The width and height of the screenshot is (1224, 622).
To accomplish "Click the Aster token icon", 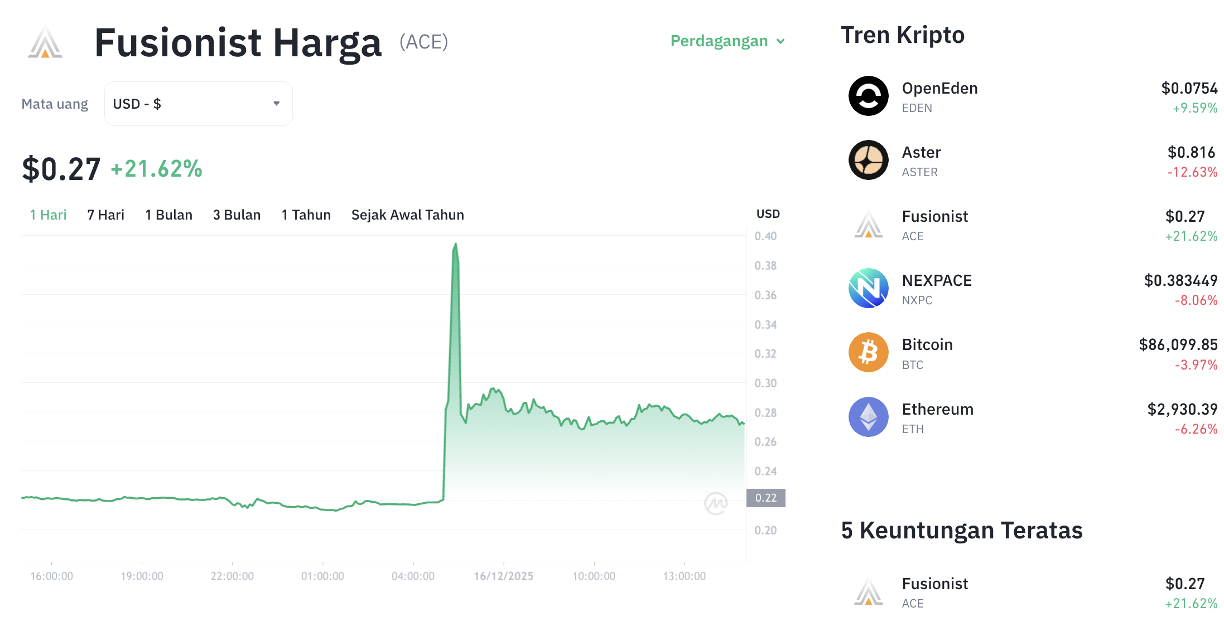I will pyautogui.click(x=868, y=161).
